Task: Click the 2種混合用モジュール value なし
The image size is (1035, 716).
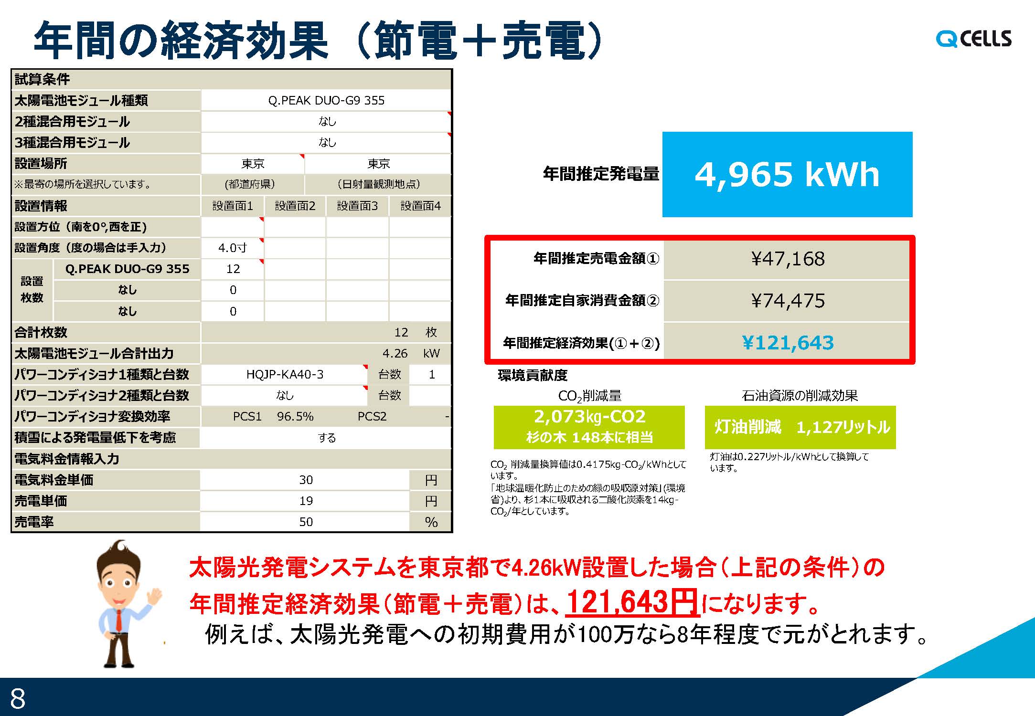Action: coord(326,121)
